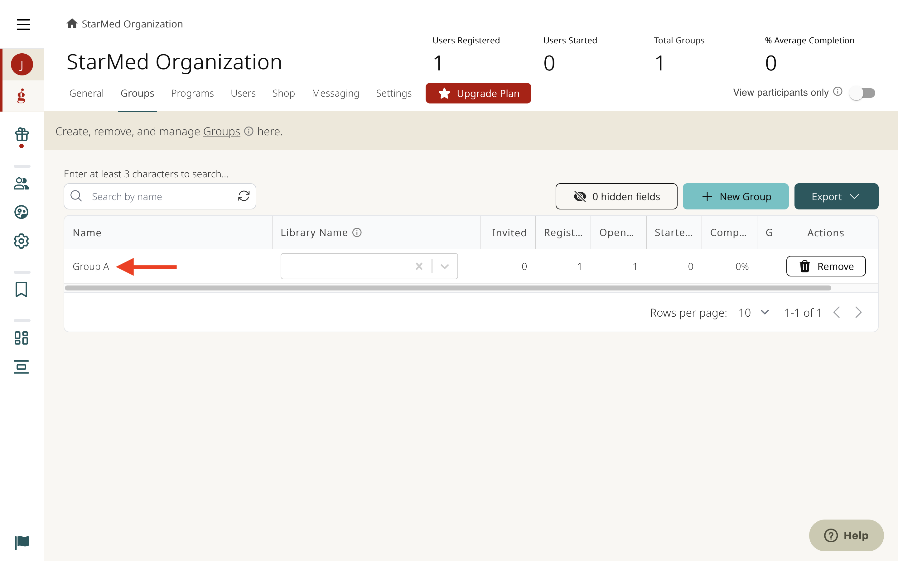898x561 pixels.
Task: Switch to the General tab
Action: pyautogui.click(x=86, y=93)
